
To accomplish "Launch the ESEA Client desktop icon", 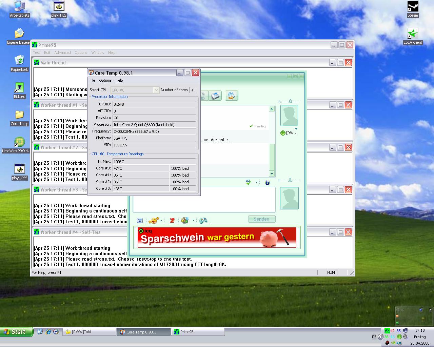I will [x=413, y=36].
